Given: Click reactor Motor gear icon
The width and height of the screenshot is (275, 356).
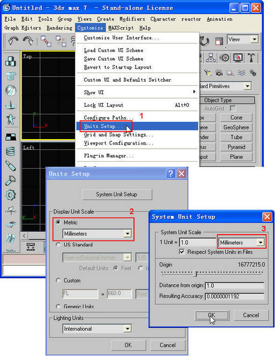Looking at the screenshot, I should click(x=11, y=195).
